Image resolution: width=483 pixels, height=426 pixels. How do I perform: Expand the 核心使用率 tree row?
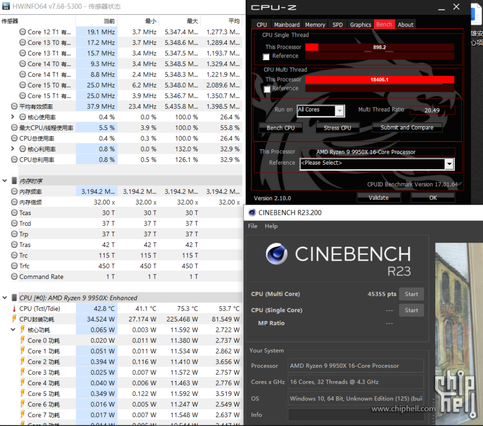point(12,117)
